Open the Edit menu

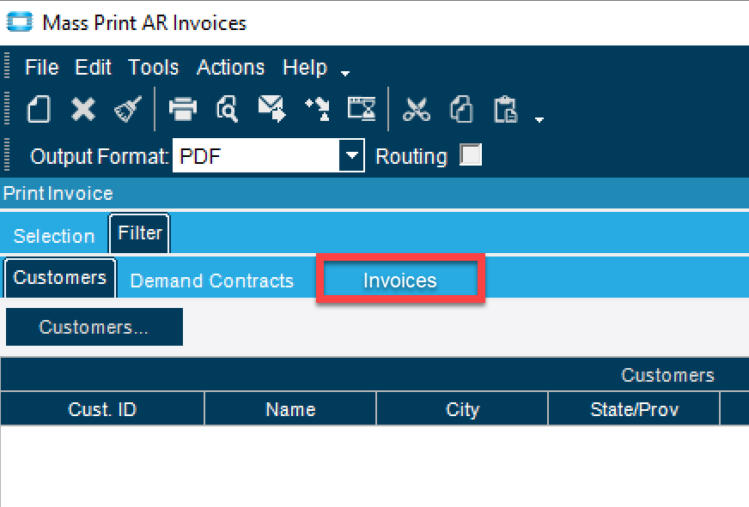pos(93,67)
